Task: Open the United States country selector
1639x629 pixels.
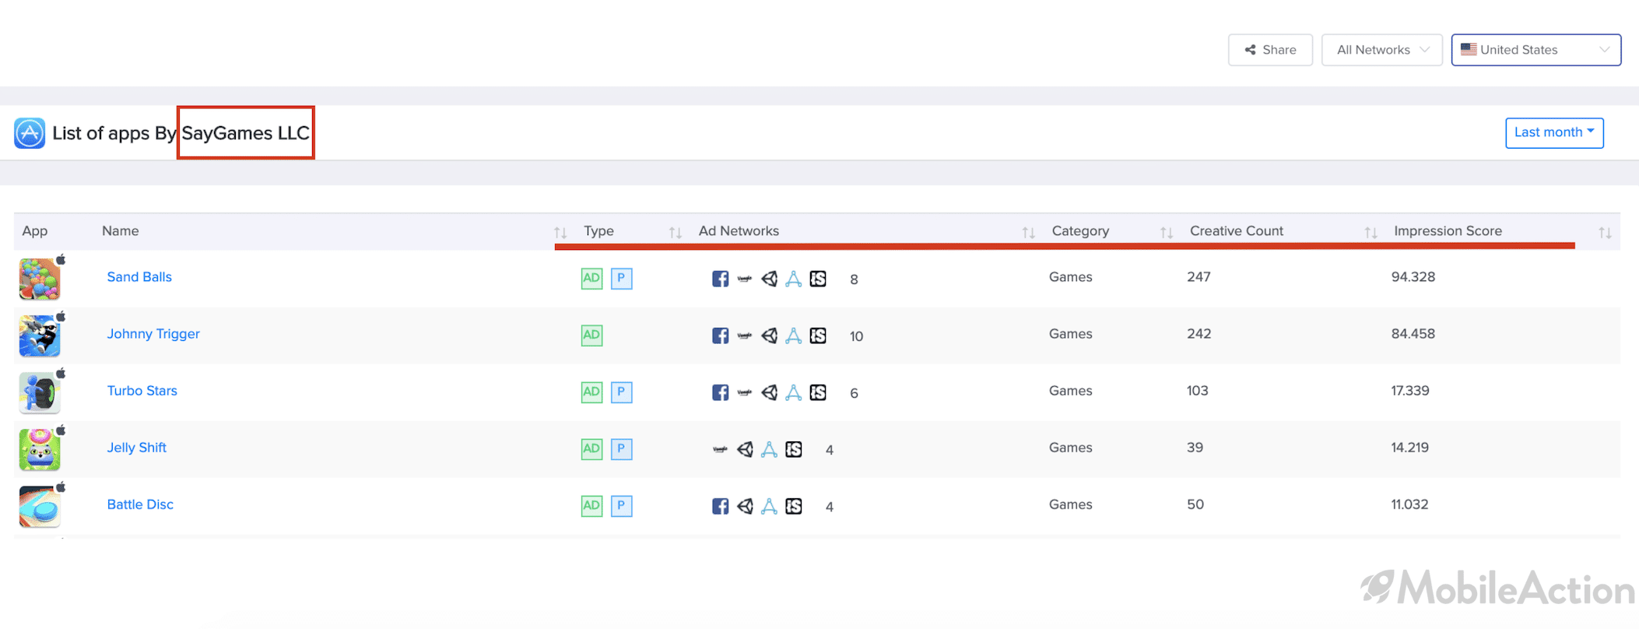Action: (x=1535, y=50)
